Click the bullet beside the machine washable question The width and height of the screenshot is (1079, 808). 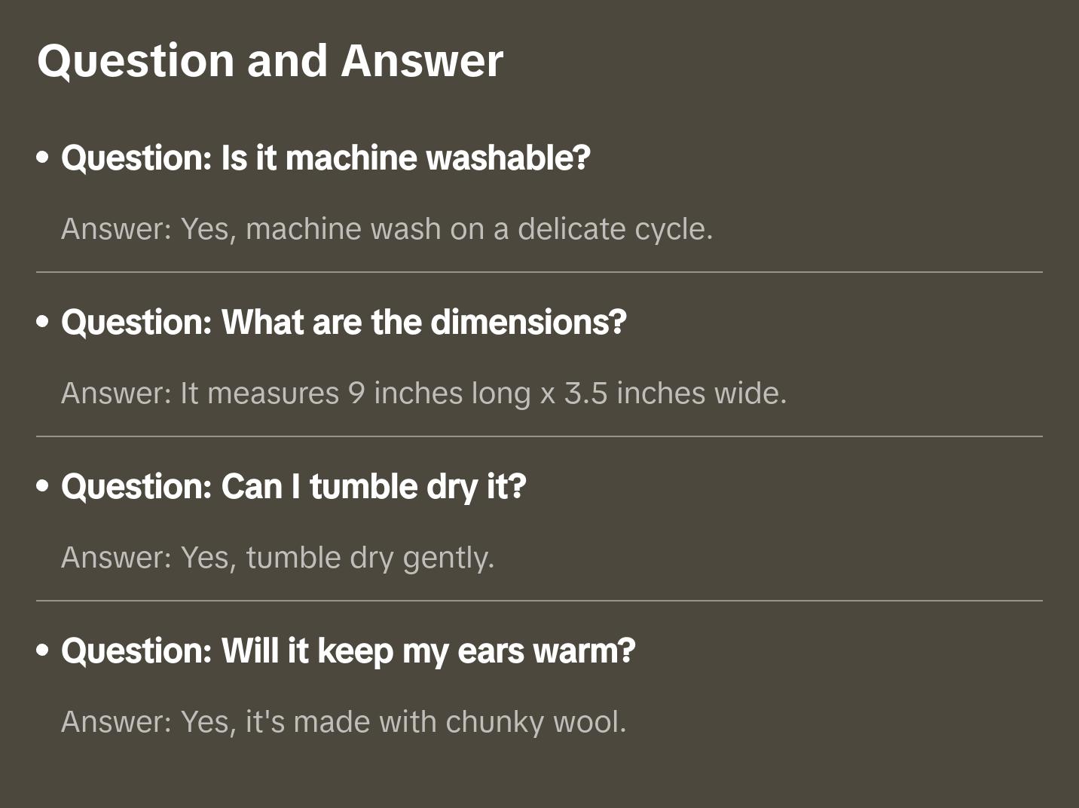(x=43, y=158)
